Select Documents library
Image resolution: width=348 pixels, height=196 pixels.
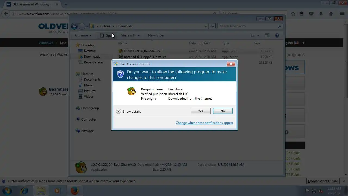click(x=92, y=79)
